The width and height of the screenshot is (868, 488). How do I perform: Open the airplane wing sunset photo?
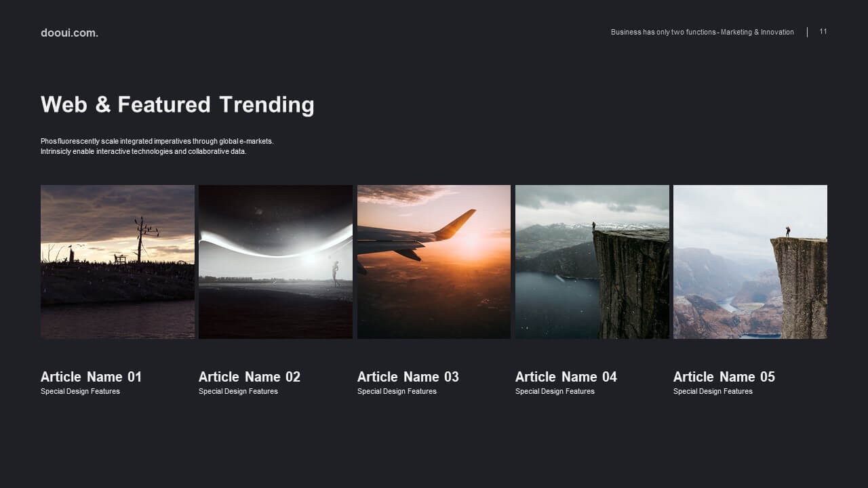tap(434, 262)
